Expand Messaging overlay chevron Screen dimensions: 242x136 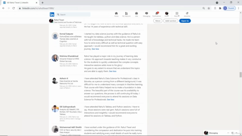(x=236, y=133)
